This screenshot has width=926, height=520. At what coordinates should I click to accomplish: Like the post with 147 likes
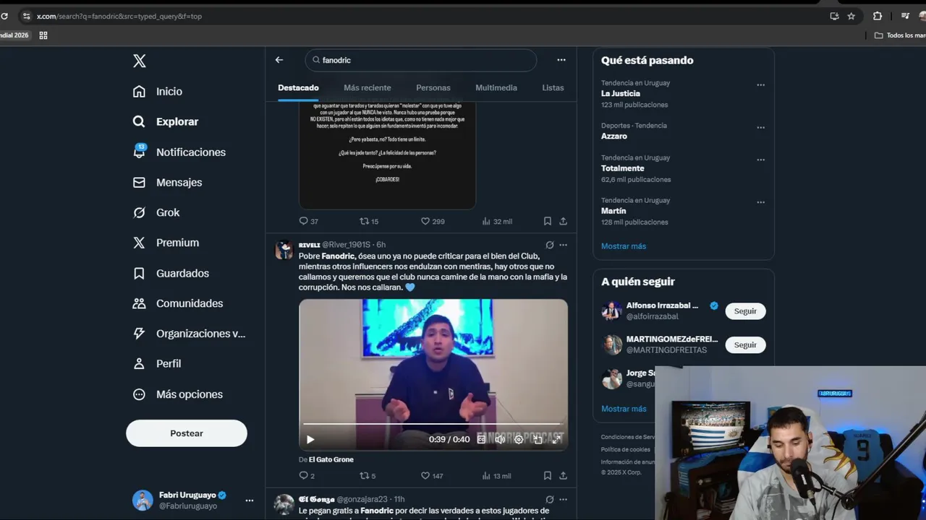tap(432, 476)
